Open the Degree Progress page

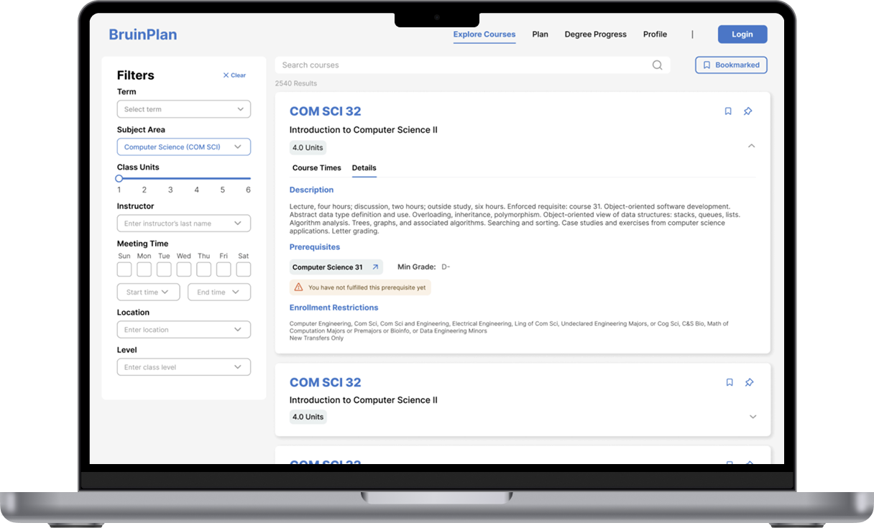point(595,34)
